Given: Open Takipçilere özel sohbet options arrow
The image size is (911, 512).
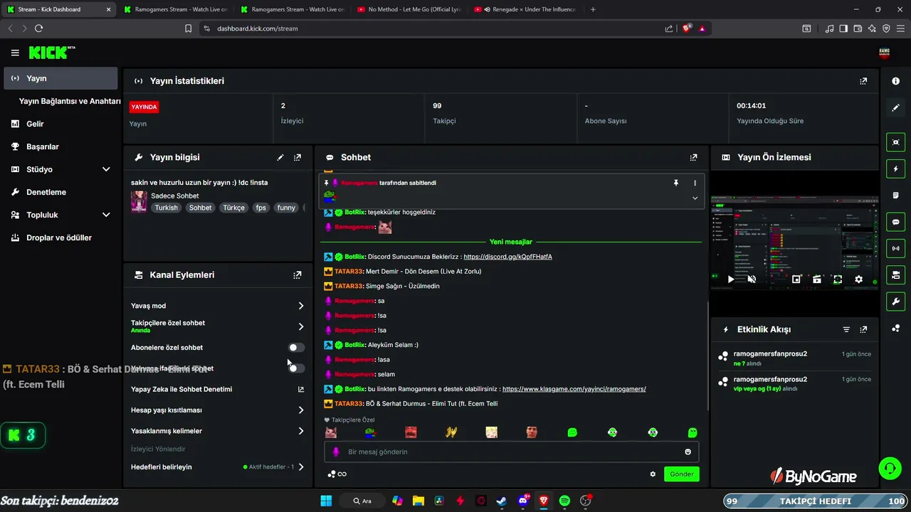Looking at the screenshot, I should point(301,326).
